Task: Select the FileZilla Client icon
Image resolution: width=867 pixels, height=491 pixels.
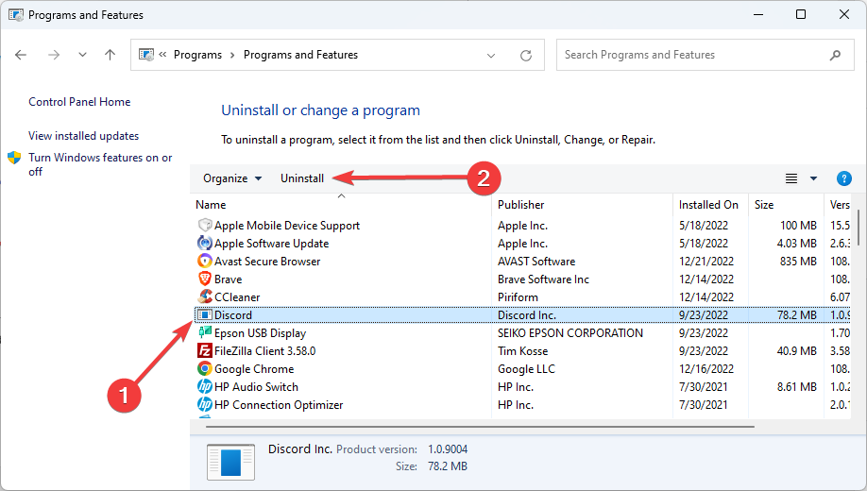Action: click(205, 351)
